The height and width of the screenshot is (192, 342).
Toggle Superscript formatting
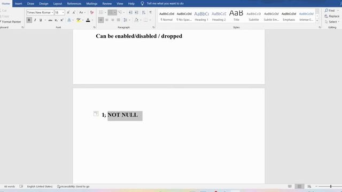click(62, 20)
